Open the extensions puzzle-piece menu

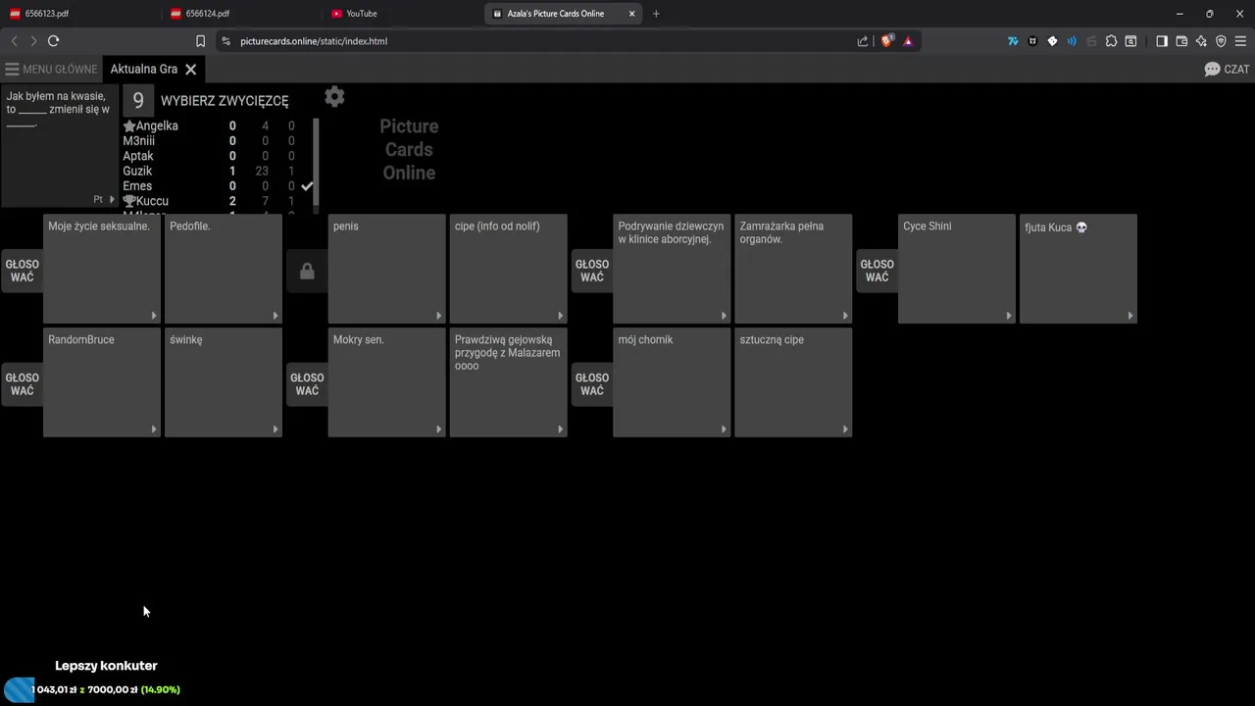(1111, 41)
